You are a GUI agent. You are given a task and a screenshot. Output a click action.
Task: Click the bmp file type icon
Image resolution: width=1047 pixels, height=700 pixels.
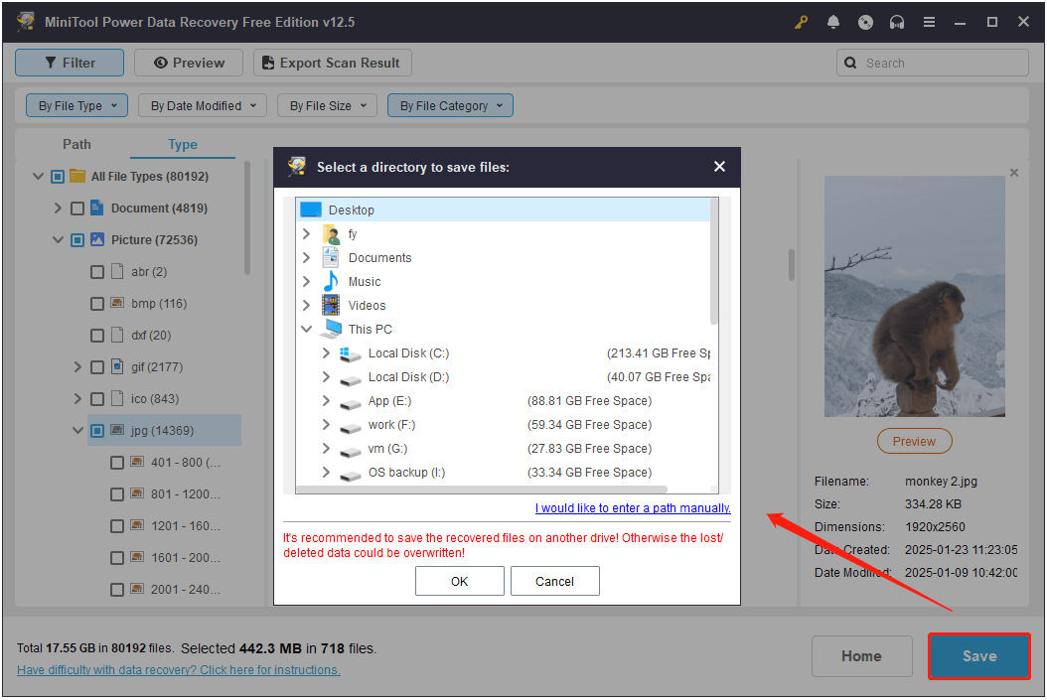pyautogui.click(x=117, y=303)
